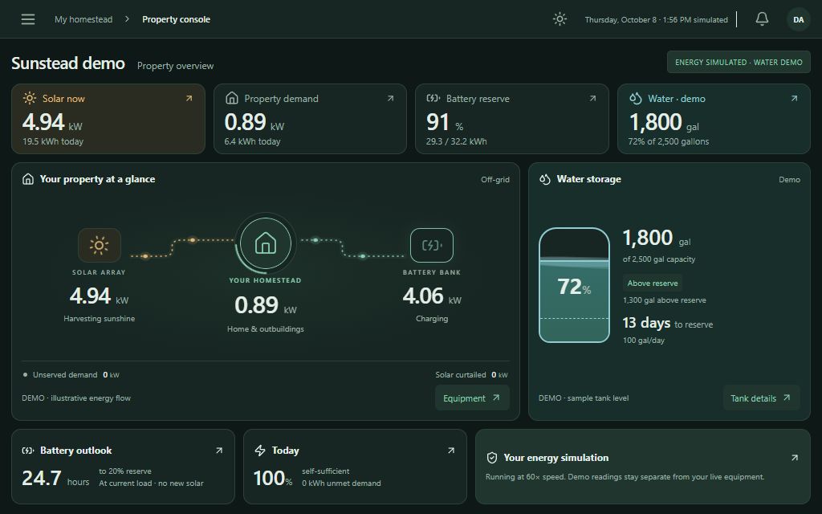
Task: Toggle the sun theme icon in header
Action: 560,19
